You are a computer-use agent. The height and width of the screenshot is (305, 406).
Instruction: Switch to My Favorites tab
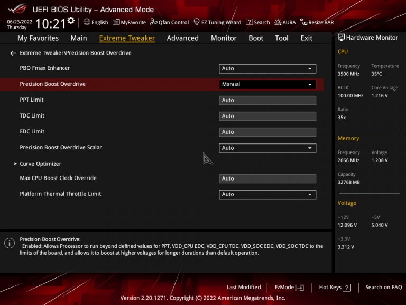click(38, 38)
